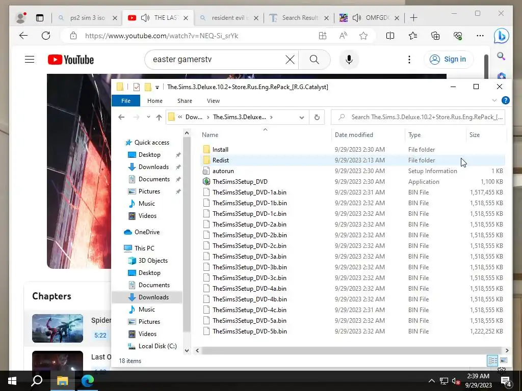This screenshot has height=391, width=522.
Task: Add page to favorites star icon
Action: [363, 36]
